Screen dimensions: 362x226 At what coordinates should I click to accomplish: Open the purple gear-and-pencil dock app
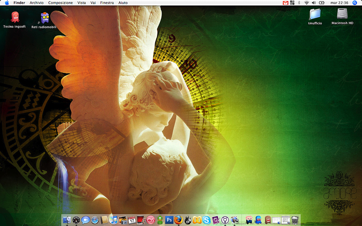tap(216, 220)
